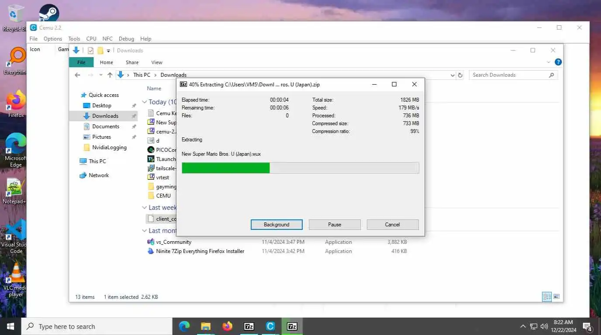Click This PC in address breadcrumb
The image size is (601, 335).
pyautogui.click(x=142, y=75)
